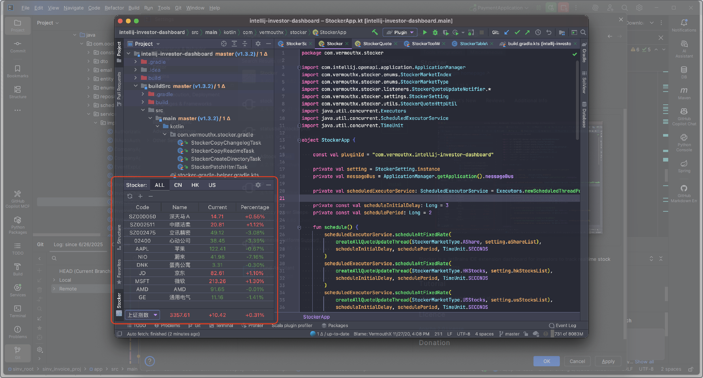Viewport: 703px width, 378px height.
Task: Open Stocker panel gear settings
Action: pyautogui.click(x=258, y=185)
